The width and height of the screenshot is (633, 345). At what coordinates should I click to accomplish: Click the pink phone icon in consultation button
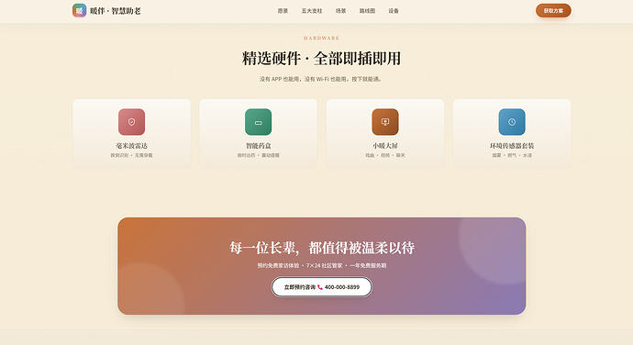click(320, 287)
